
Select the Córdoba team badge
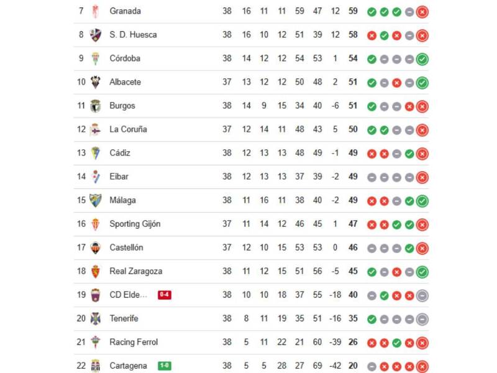96,58
